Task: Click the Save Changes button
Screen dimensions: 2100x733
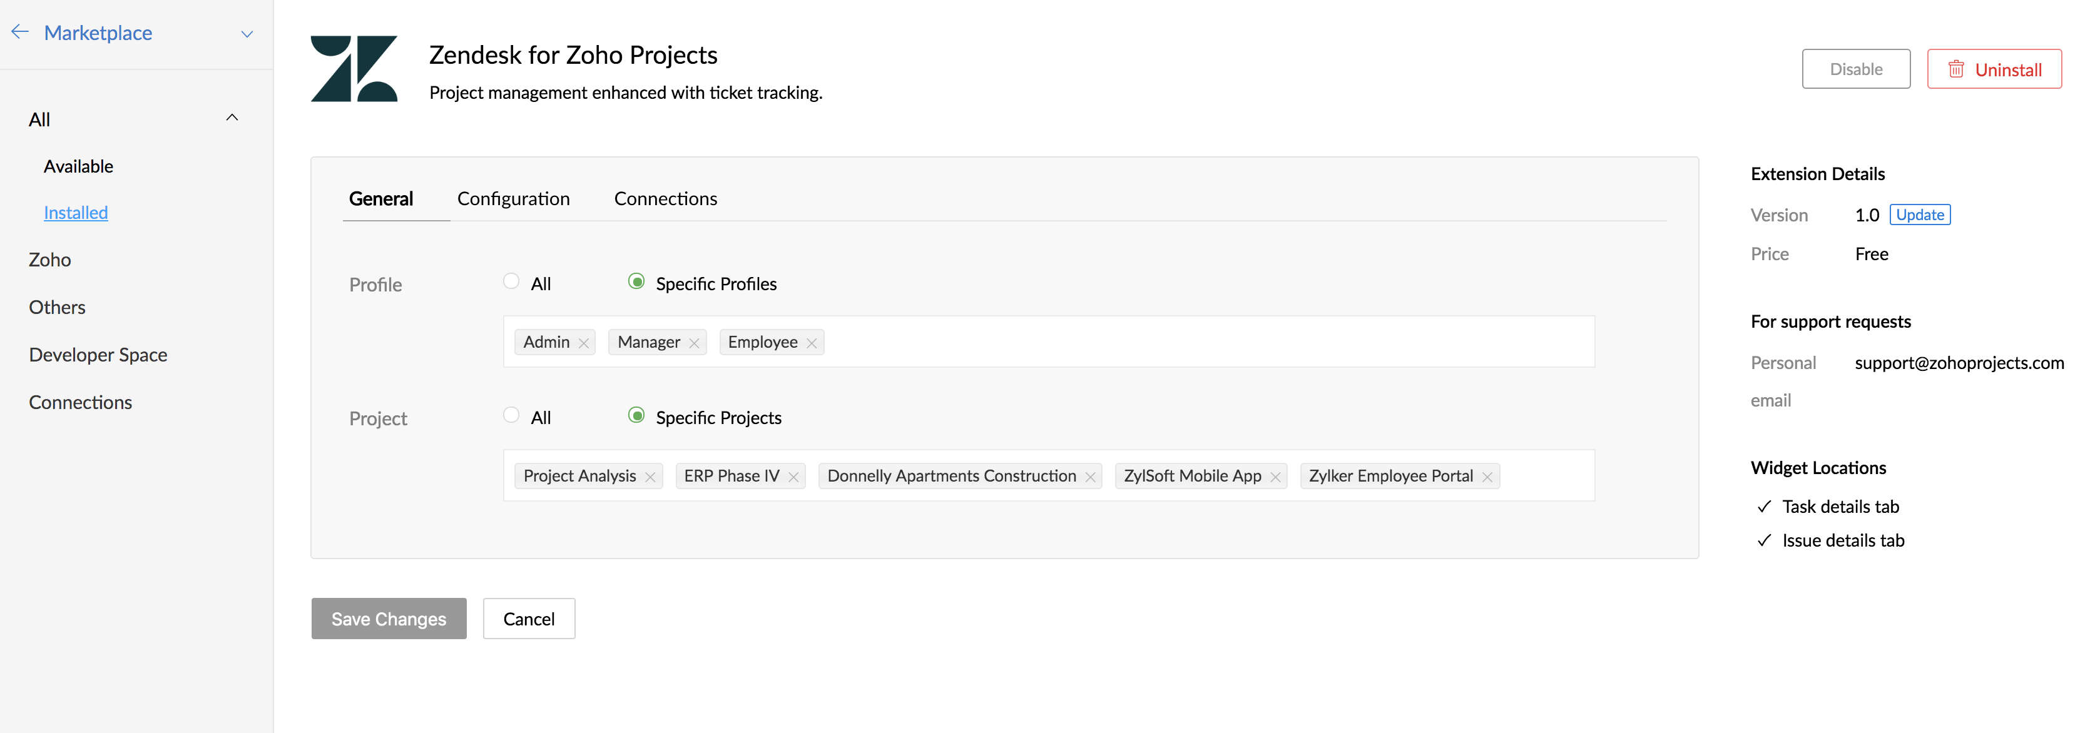Action: (389, 619)
